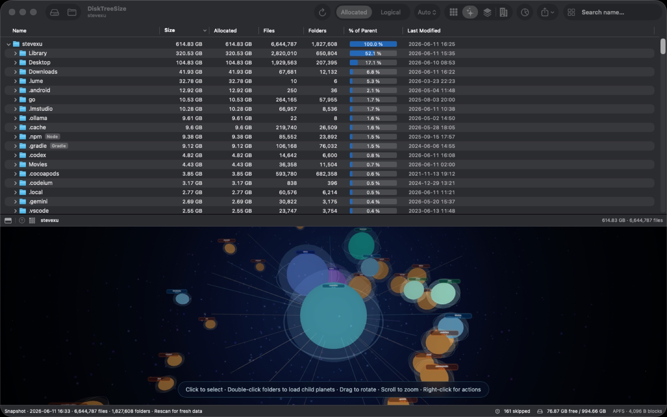The image size is (667, 417).
Task: Toggle the panel layout icon above the galaxy
Action: (8, 221)
